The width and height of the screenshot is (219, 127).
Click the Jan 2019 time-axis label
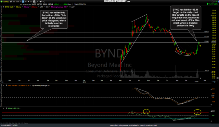[x=84, y=81]
